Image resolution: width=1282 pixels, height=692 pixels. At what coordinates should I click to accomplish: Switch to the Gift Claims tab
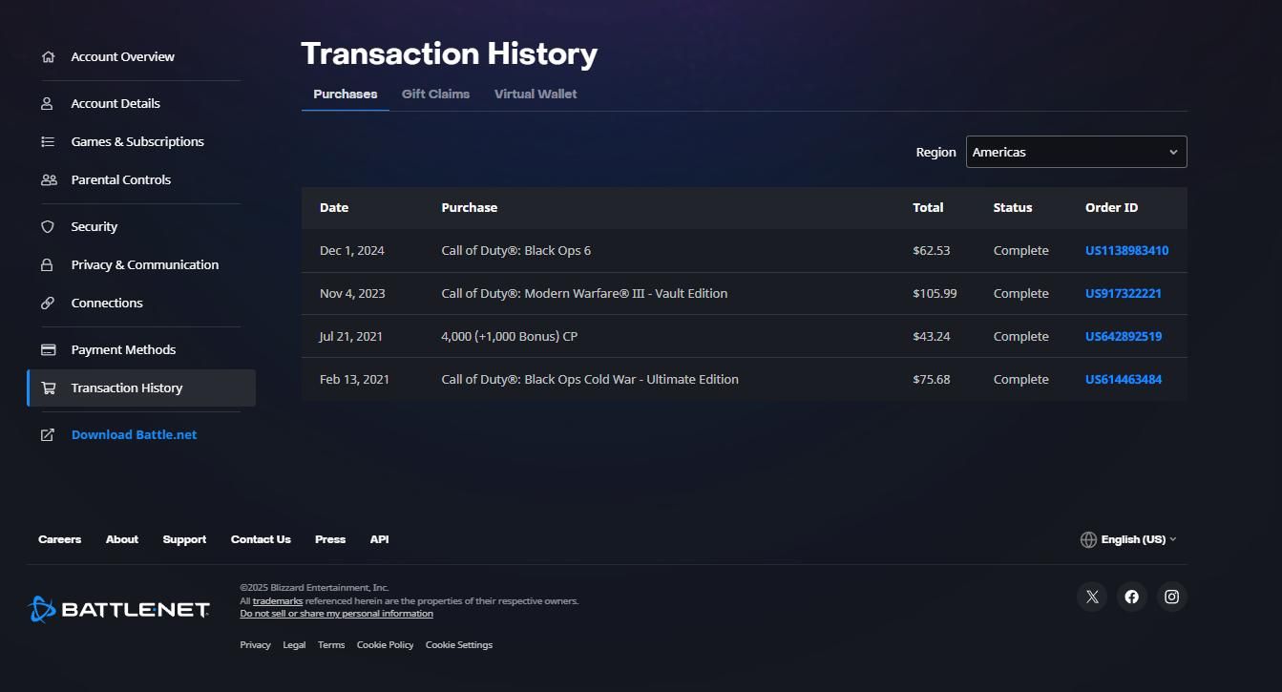pyautogui.click(x=435, y=94)
